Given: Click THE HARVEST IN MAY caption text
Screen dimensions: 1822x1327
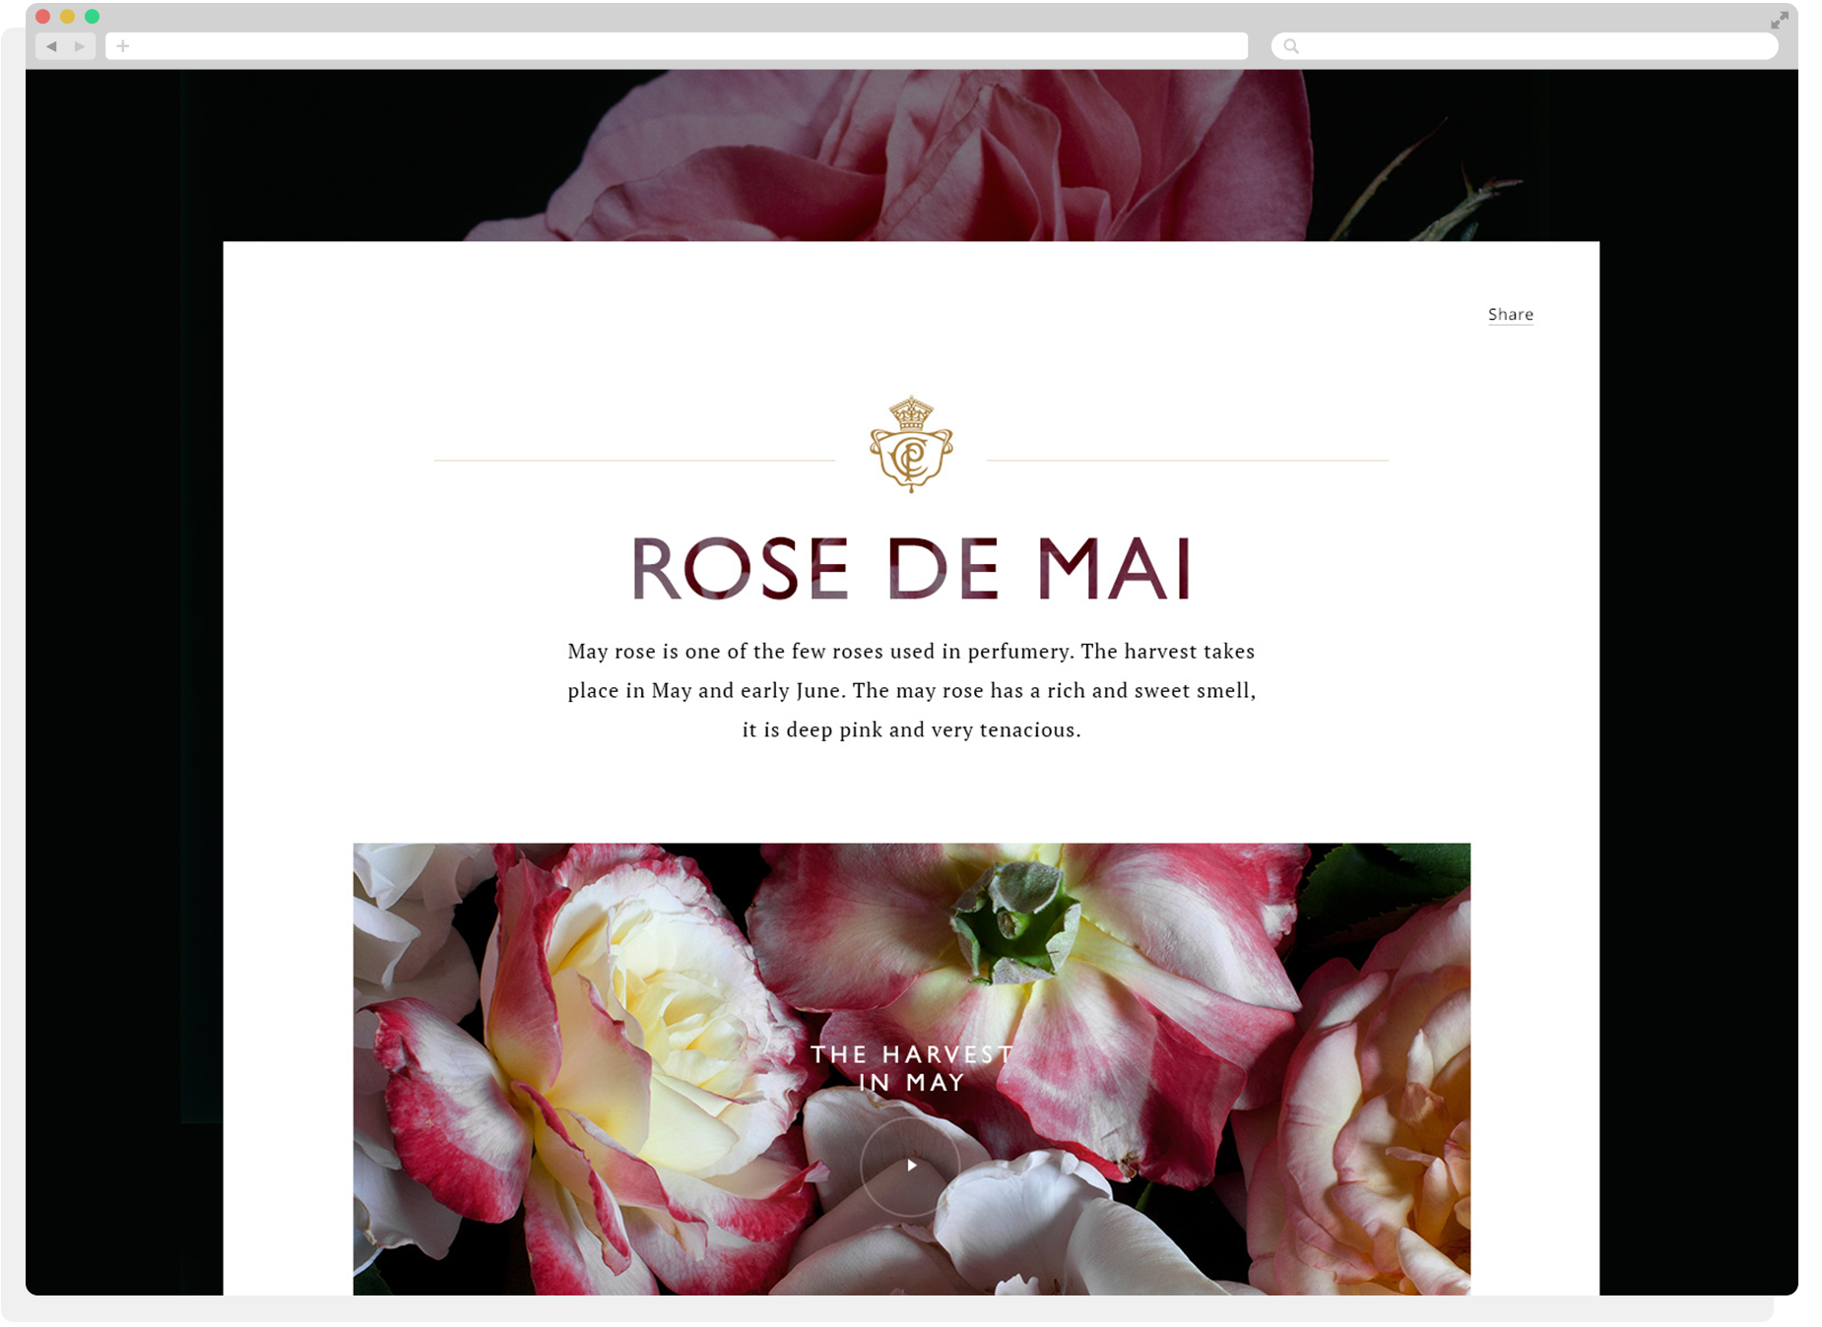Looking at the screenshot, I should pyautogui.click(x=911, y=1068).
